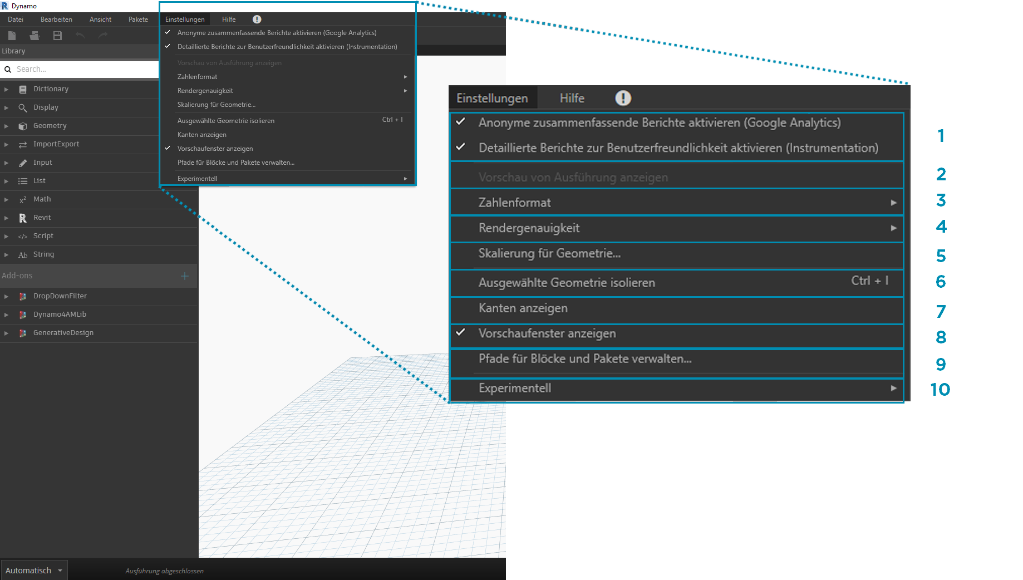
Task: Click the New file icon in toolbar
Action: [12, 36]
